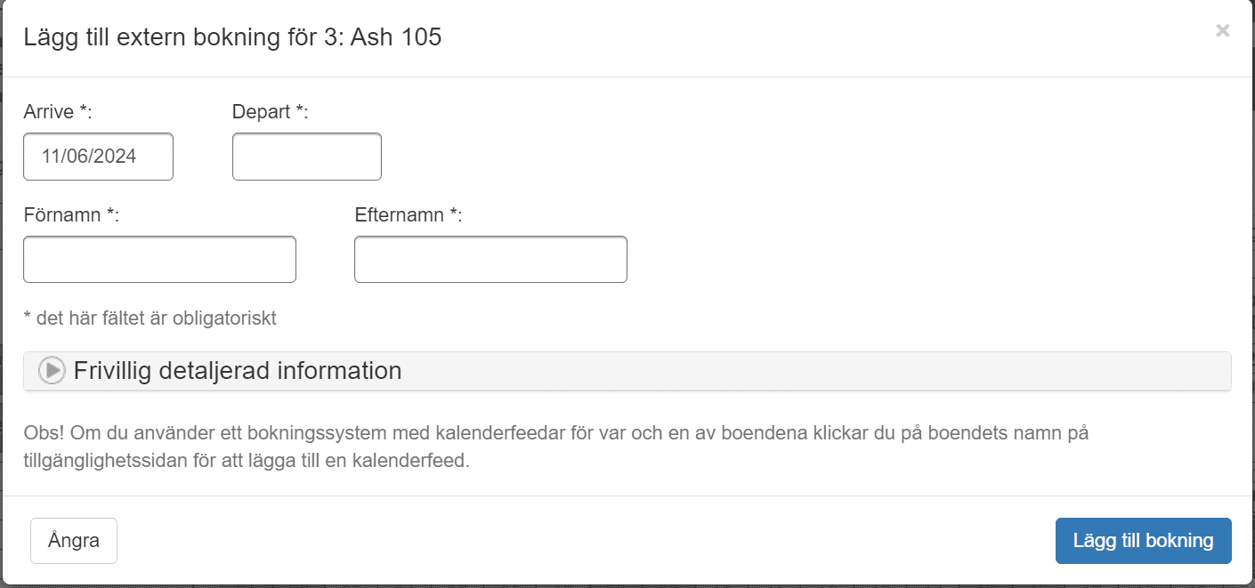Expand Frivillig detaljerad information via triangle icon
Image resolution: width=1255 pixels, height=588 pixels.
[x=52, y=370]
